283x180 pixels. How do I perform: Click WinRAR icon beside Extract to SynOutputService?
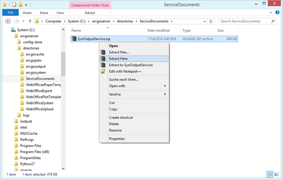[x=103, y=65]
